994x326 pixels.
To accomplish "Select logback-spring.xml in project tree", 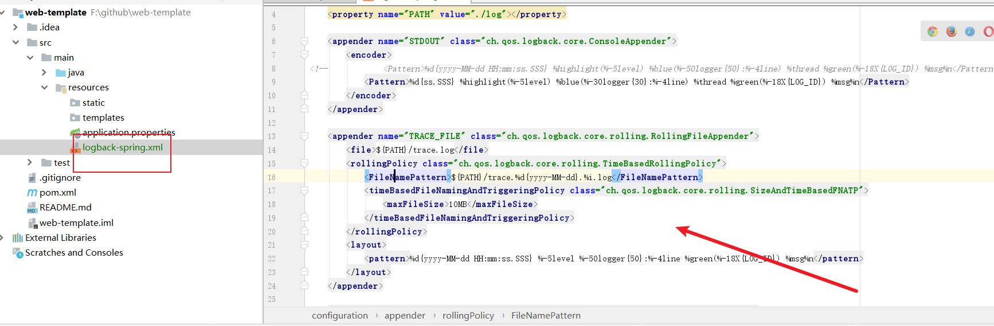I will click(x=122, y=148).
